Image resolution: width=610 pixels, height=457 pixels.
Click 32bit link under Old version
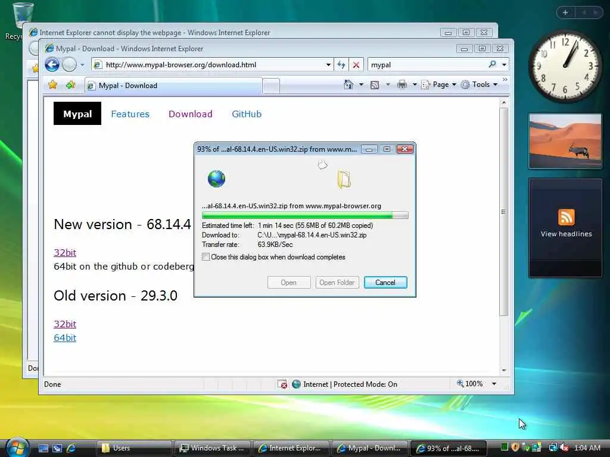click(x=65, y=324)
